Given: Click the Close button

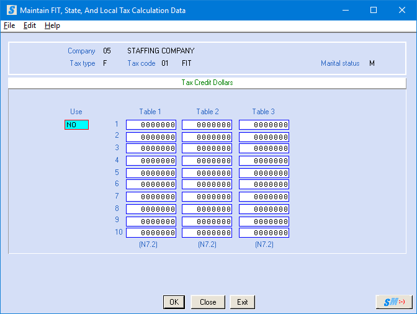Looking at the screenshot, I should [208, 302].
